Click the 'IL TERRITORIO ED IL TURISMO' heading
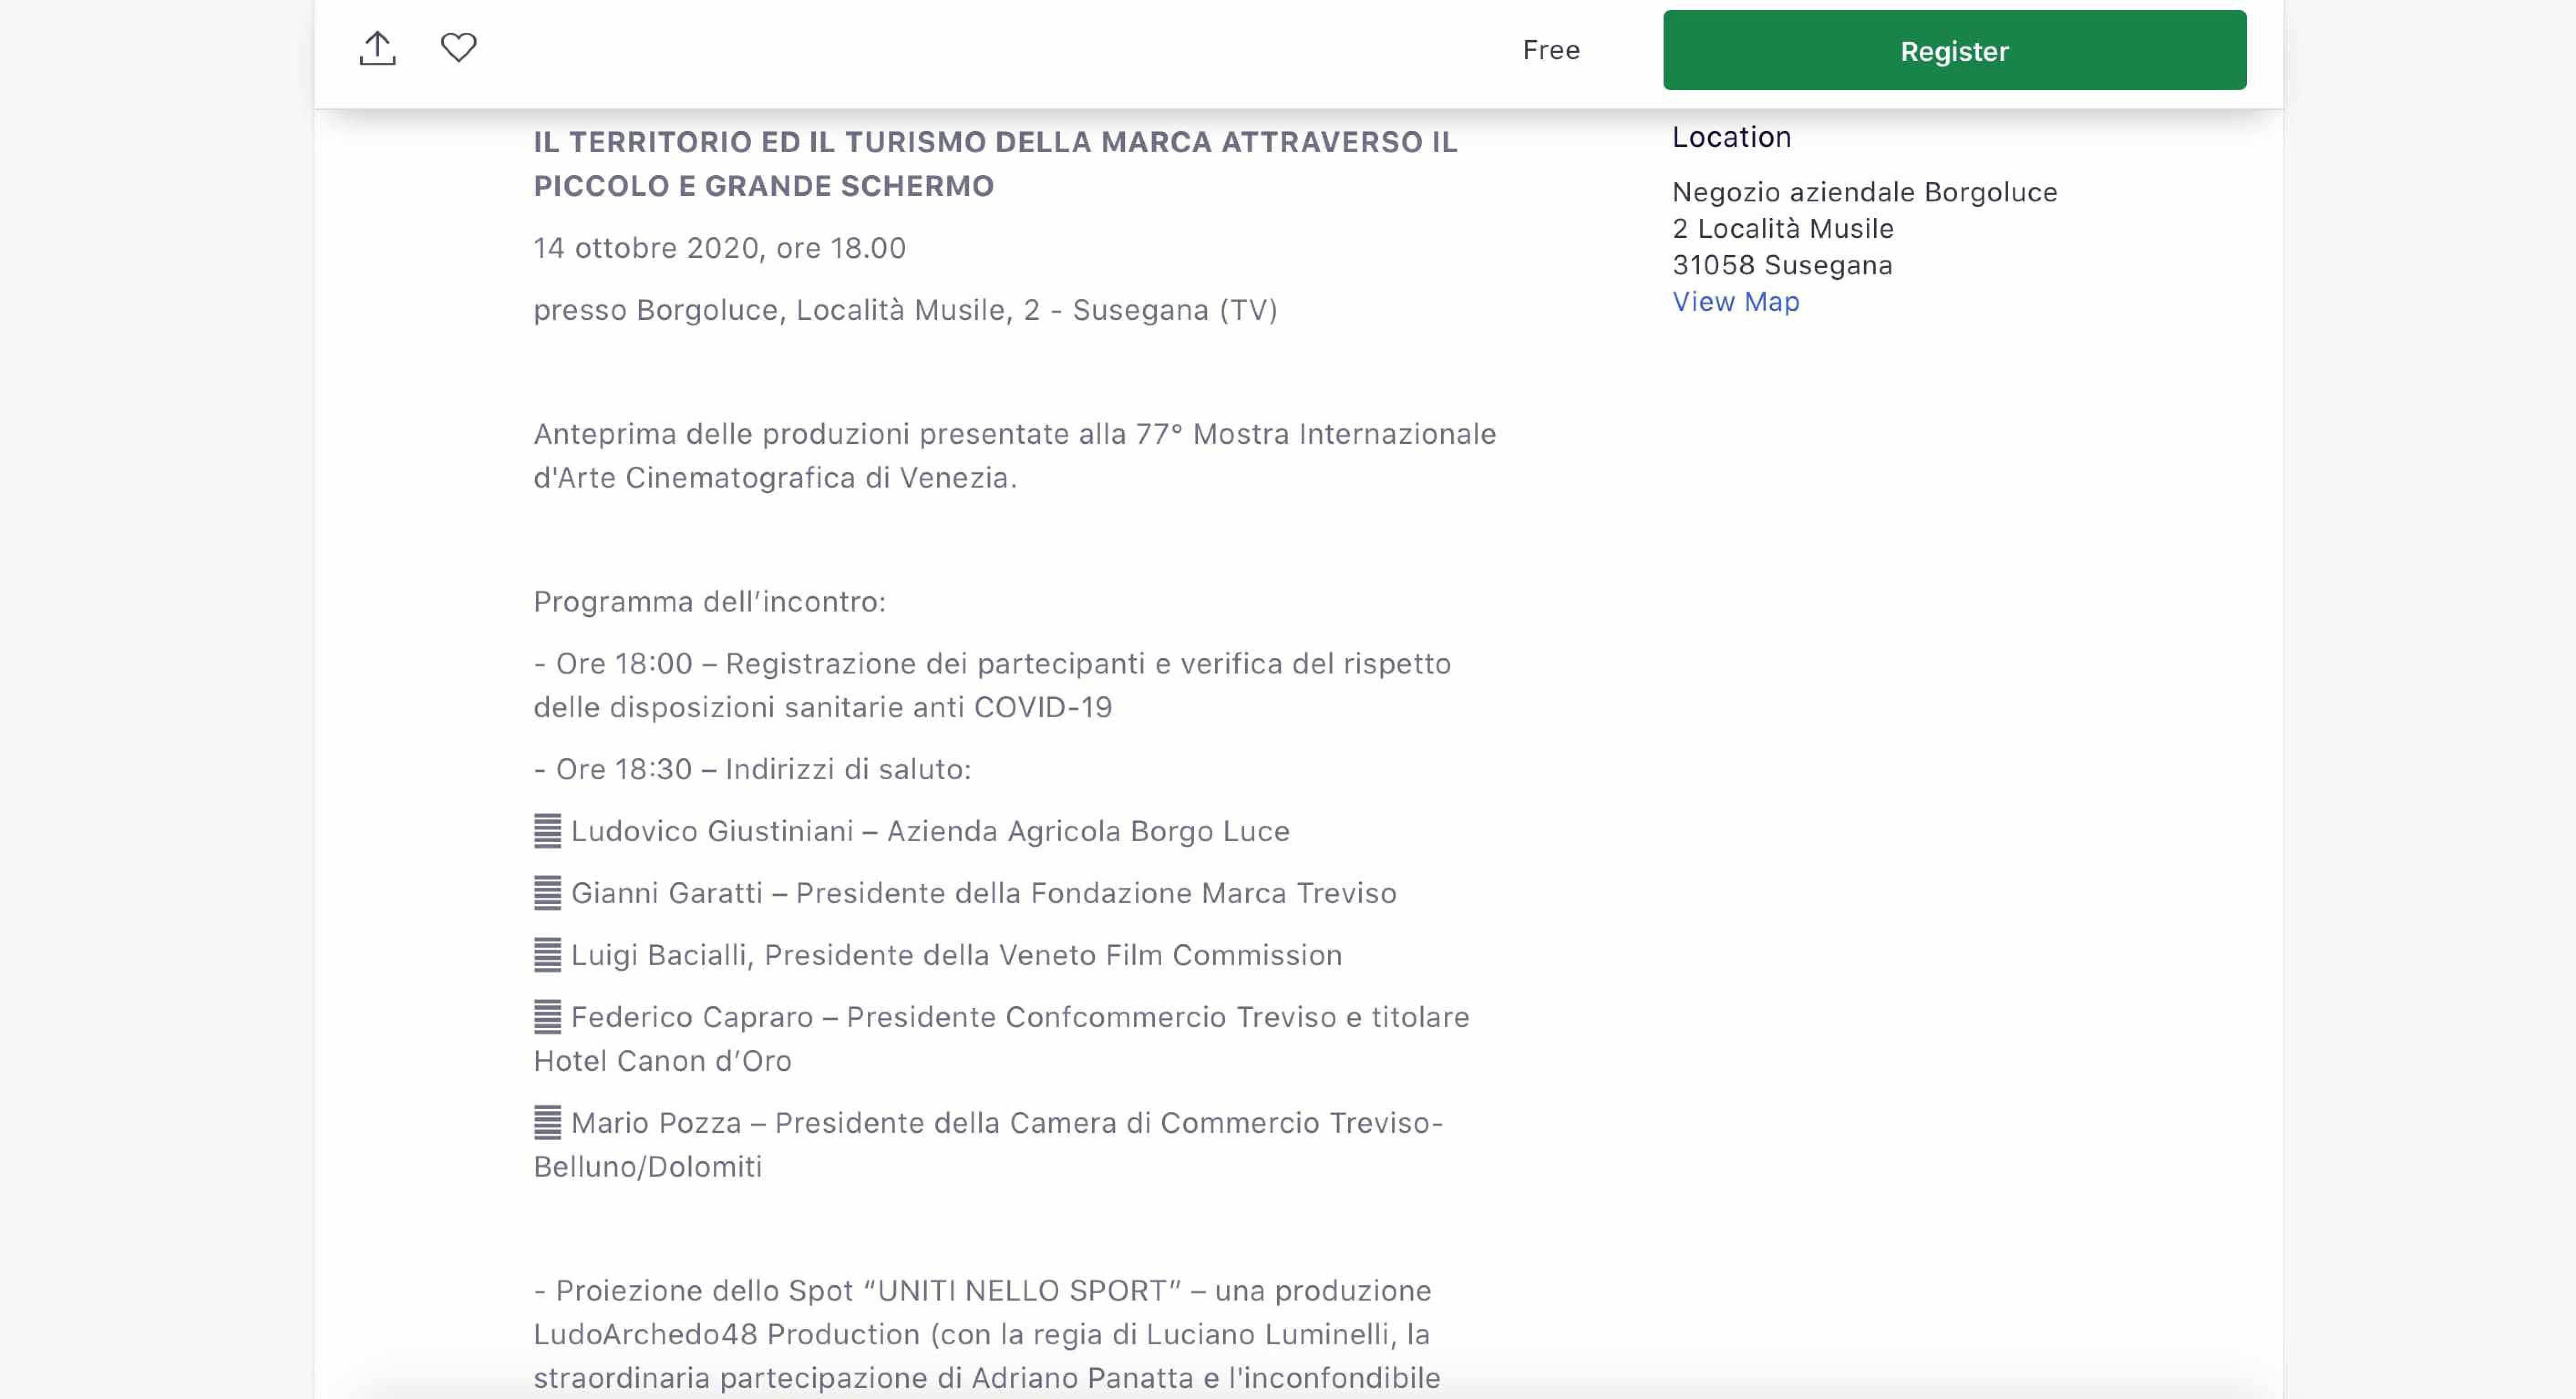The width and height of the screenshot is (2576, 1399). 995,164
